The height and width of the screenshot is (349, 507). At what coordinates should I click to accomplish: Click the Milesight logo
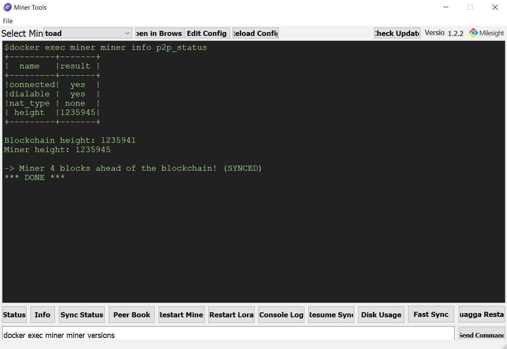pyautogui.click(x=486, y=33)
